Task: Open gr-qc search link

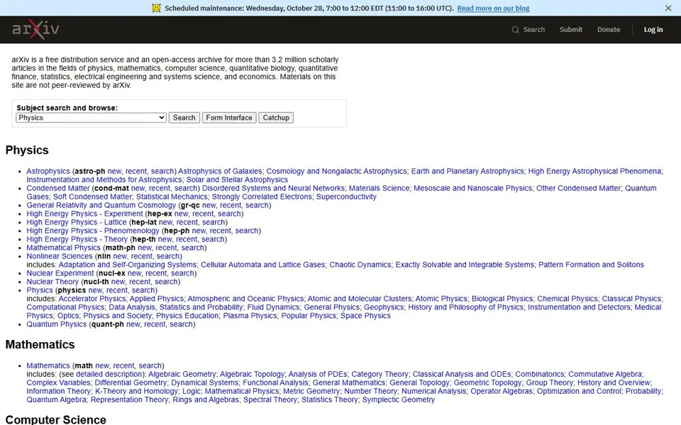Action: click(257, 205)
